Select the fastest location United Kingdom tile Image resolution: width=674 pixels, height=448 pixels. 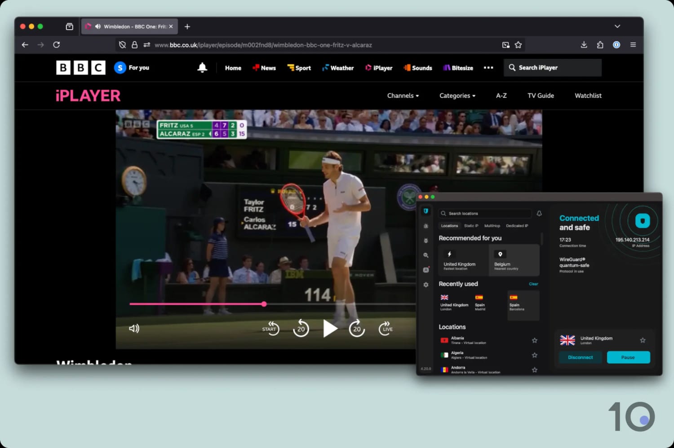tap(462, 260)
